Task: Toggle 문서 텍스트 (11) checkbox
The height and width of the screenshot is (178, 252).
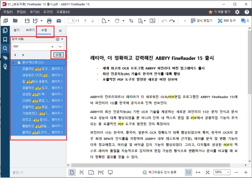Action: 19,63
